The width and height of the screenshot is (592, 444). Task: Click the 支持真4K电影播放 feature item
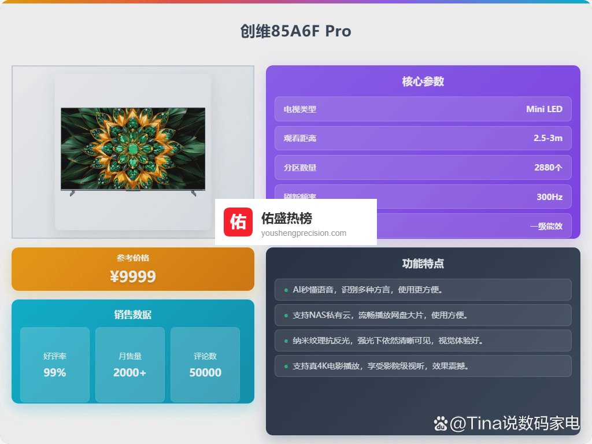(423, 366)
